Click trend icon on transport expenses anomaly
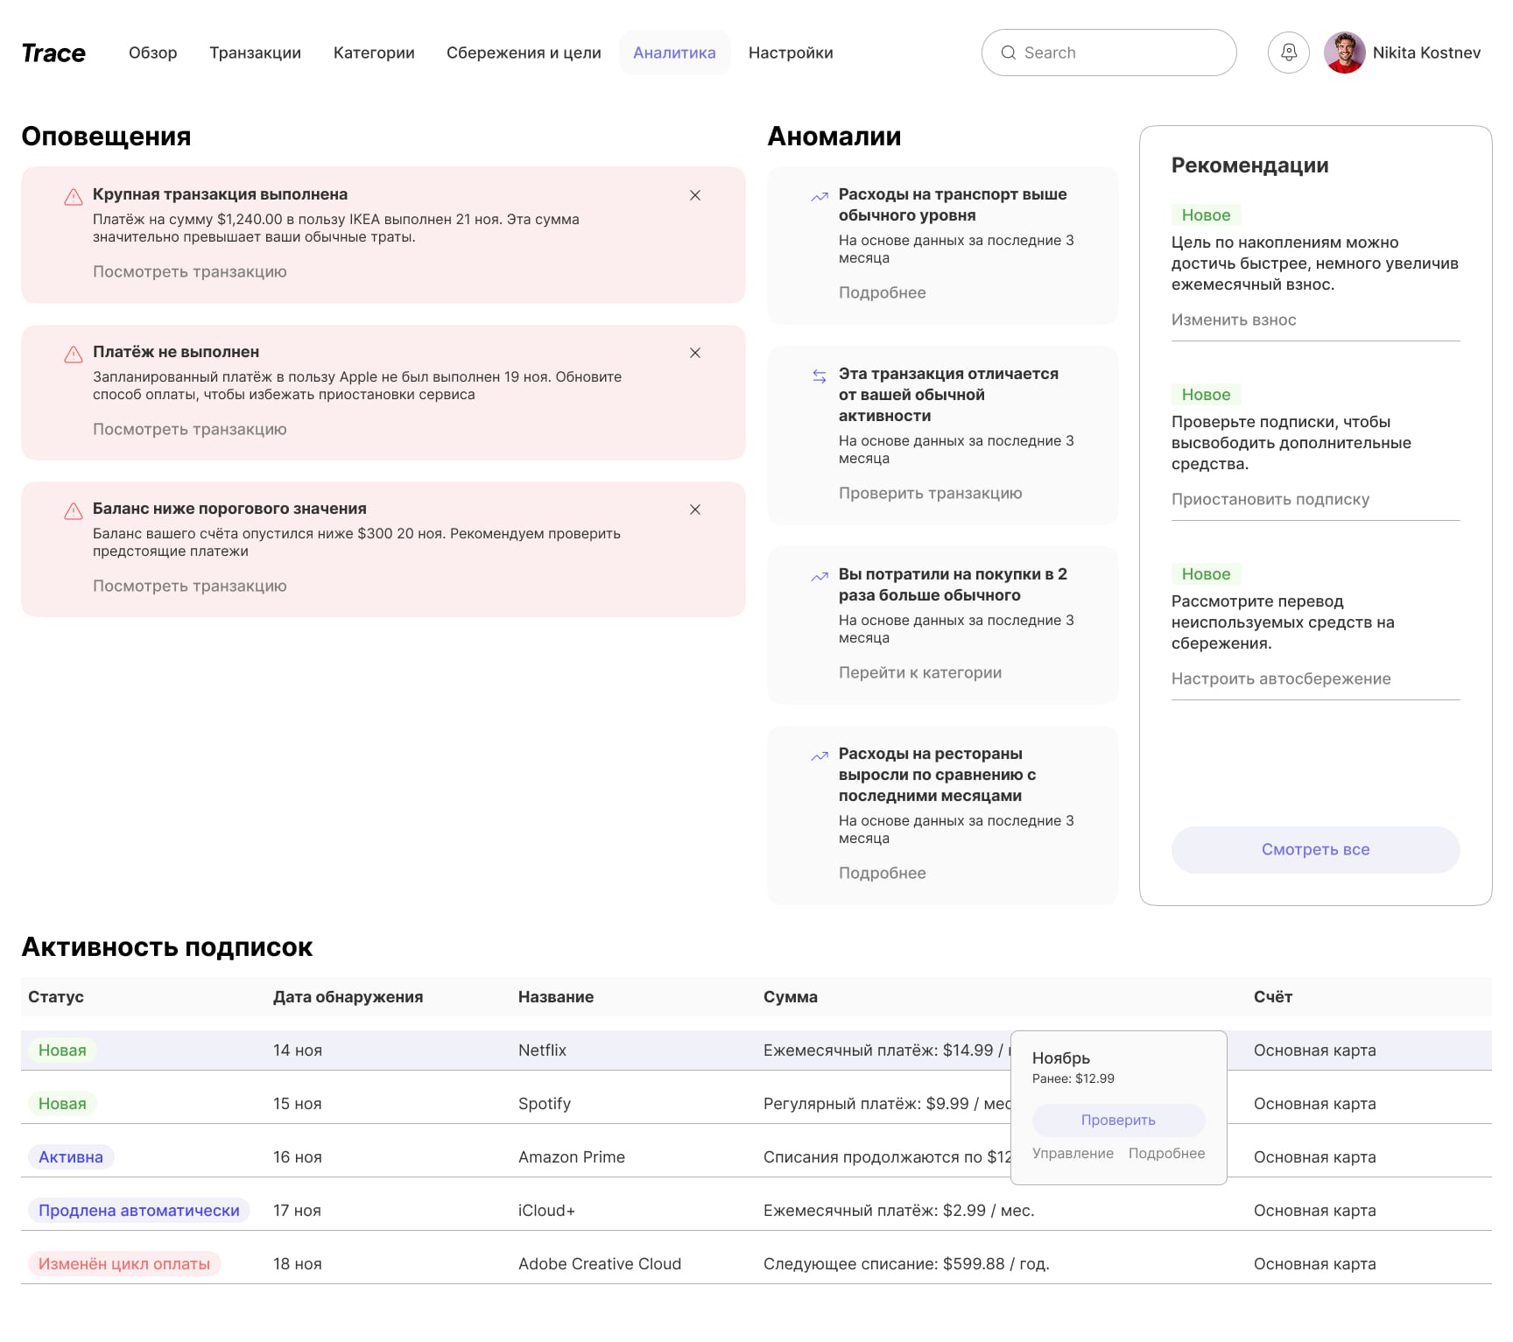 tap(820, 197)
